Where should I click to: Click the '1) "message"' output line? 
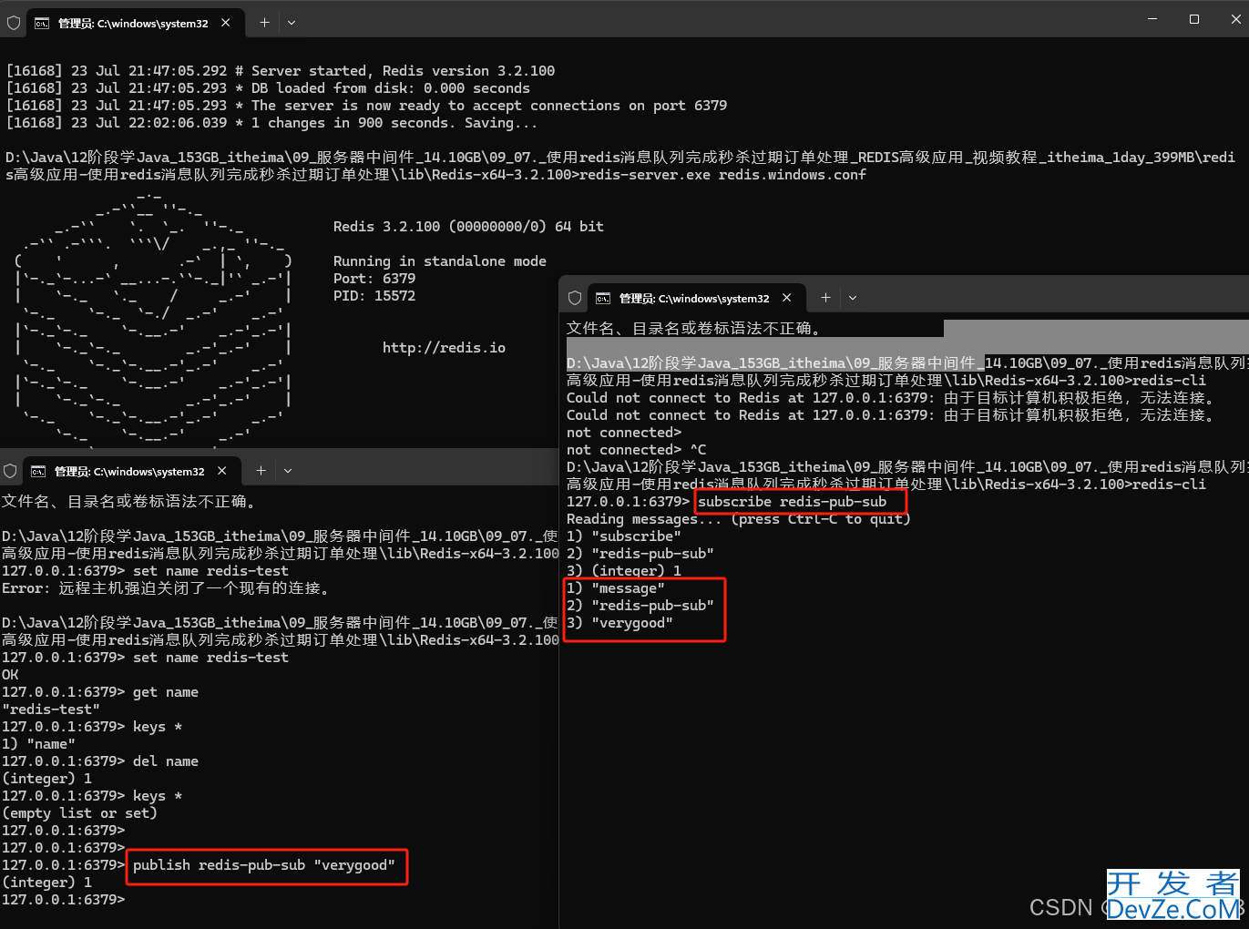point(616,587)
